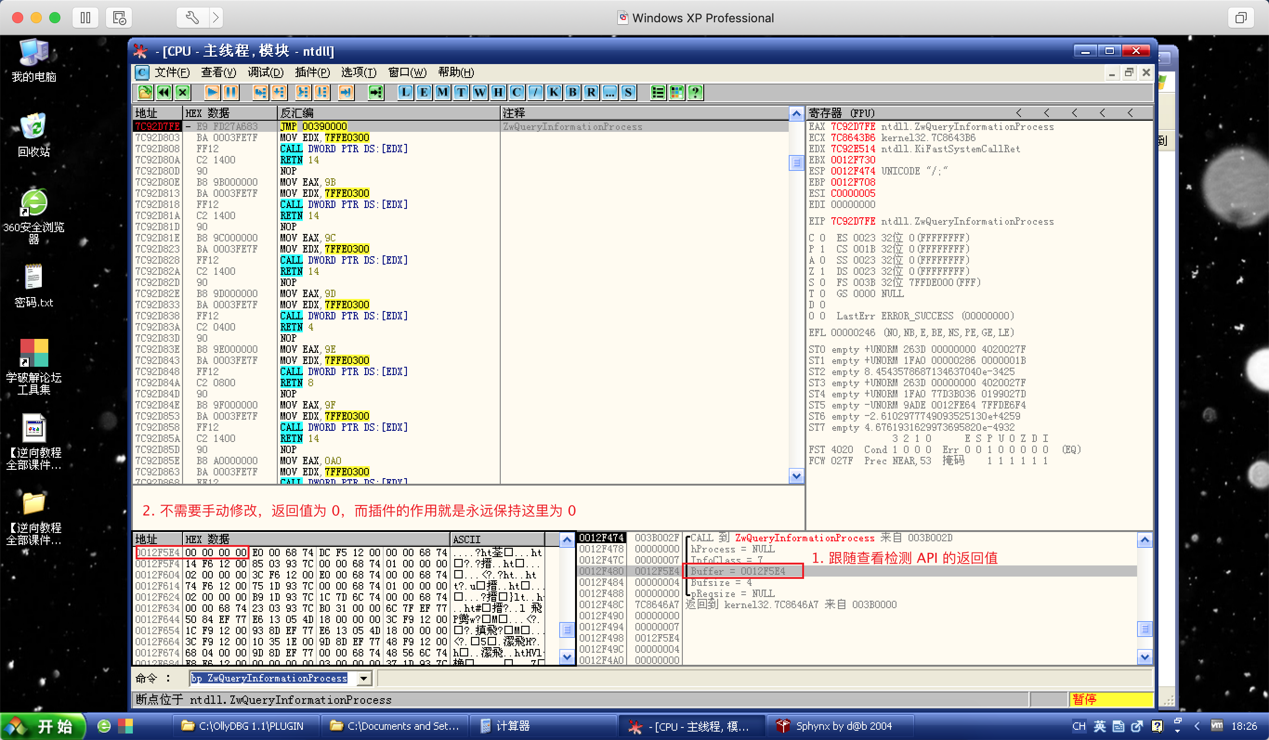Click disassembly pane scroll-down arrow

click(796, 476)
